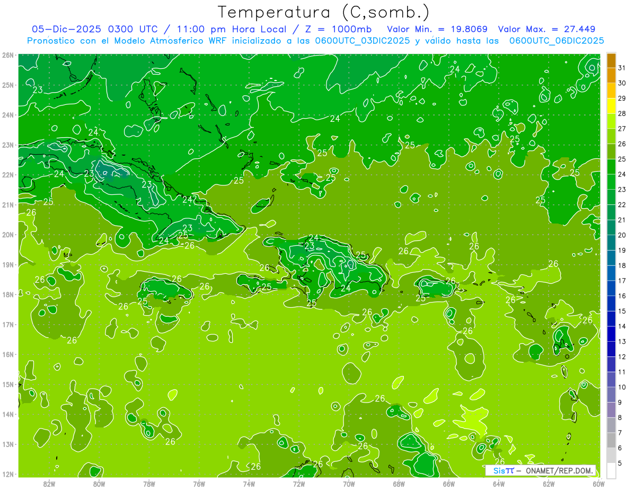Image resolution: width=636 pixels, height=491 pixels.
Task: Pick the orange legend swatch between 30 and 31
Action: point(611,75)
